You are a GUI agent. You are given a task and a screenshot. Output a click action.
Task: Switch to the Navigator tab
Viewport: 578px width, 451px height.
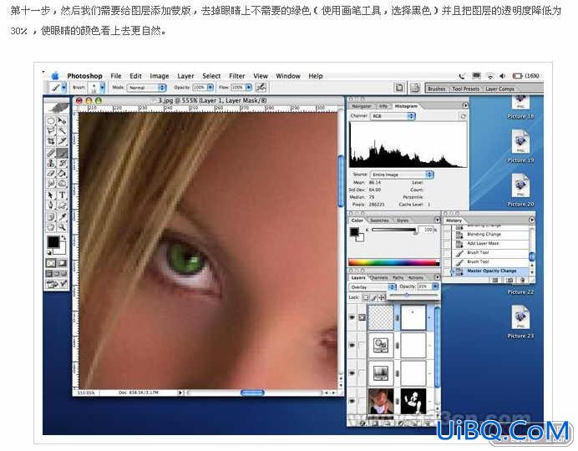(x=362, y=106)
